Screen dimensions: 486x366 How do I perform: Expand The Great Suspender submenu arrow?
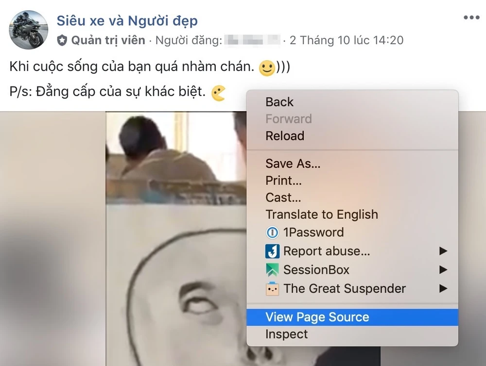coord(443,289)
